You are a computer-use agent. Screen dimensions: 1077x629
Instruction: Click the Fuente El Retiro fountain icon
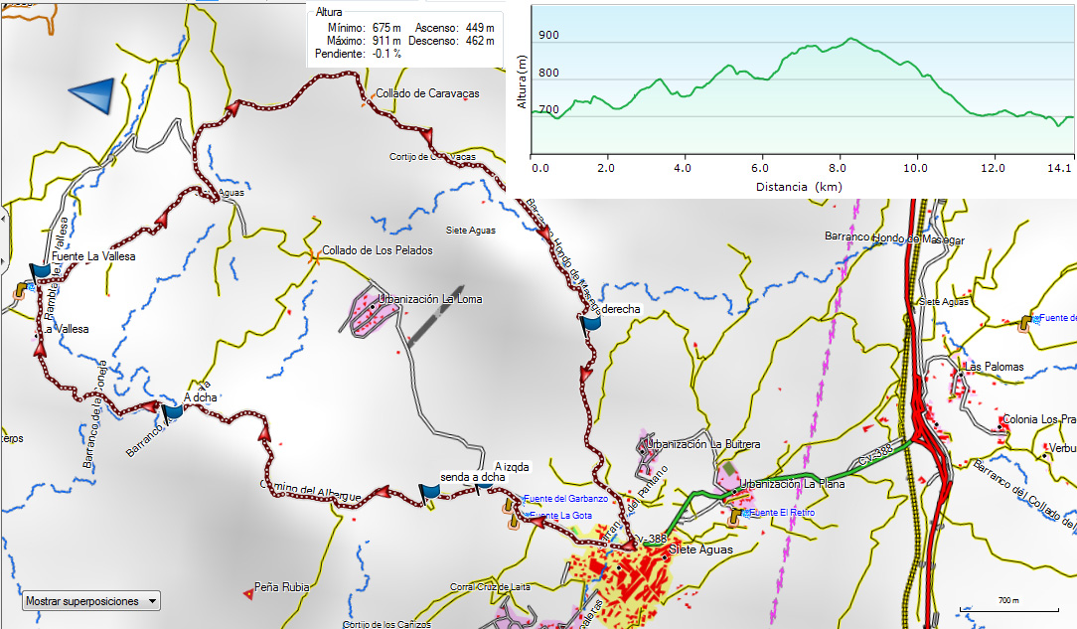(735, 515)
